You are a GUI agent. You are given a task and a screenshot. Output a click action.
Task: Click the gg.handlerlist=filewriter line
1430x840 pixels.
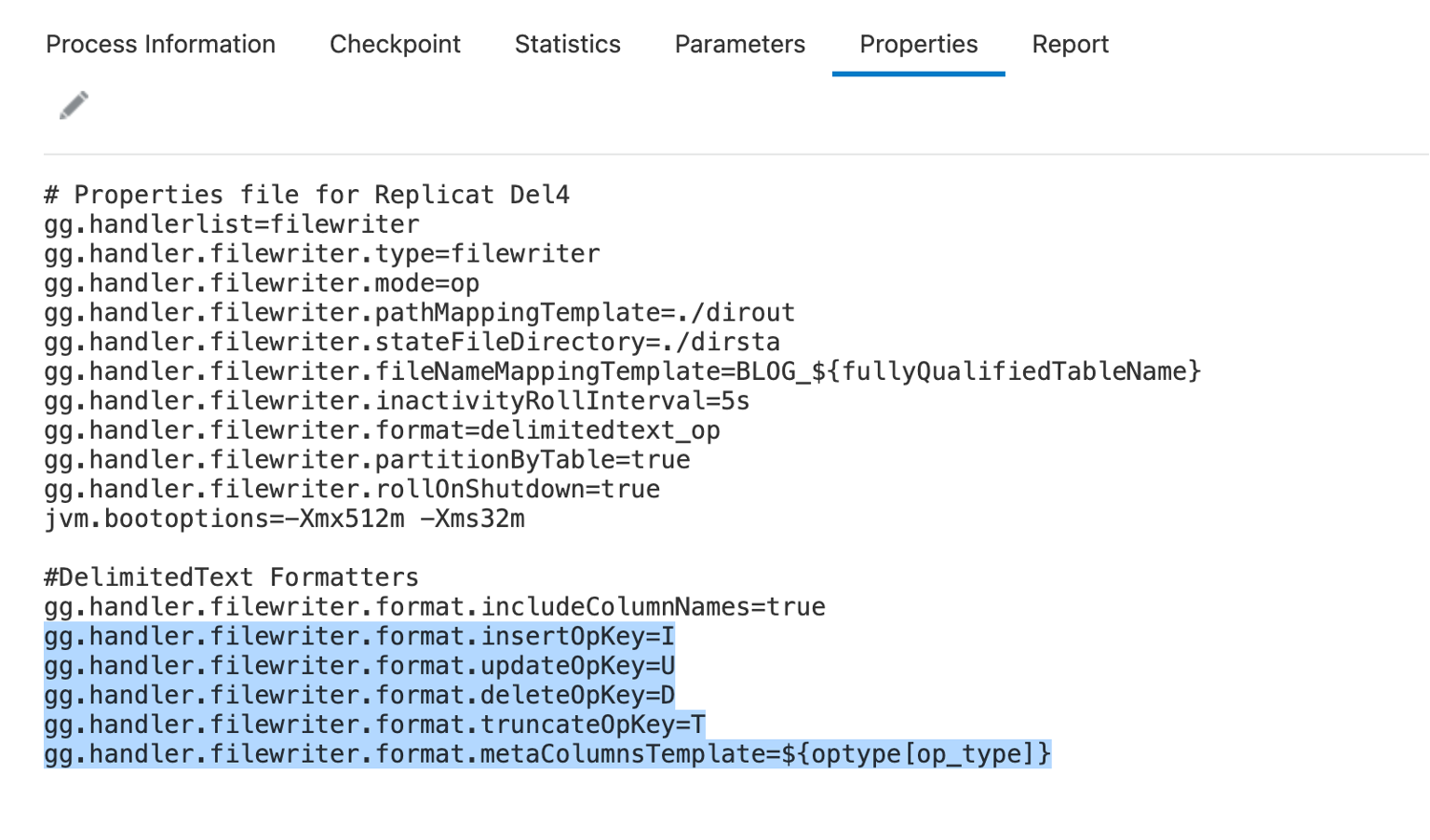tap(232, 224)
